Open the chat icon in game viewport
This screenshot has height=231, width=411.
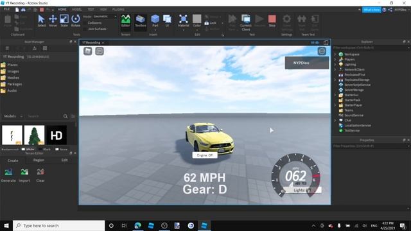pos(100,51)
